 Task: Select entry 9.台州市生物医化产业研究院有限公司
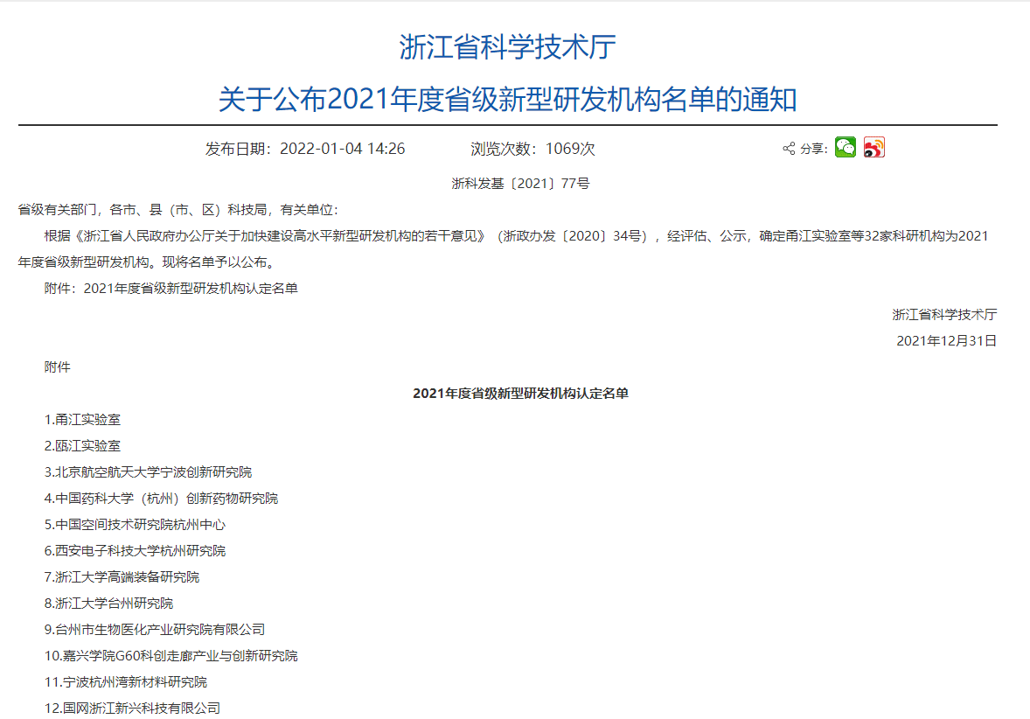pos(155,631)
